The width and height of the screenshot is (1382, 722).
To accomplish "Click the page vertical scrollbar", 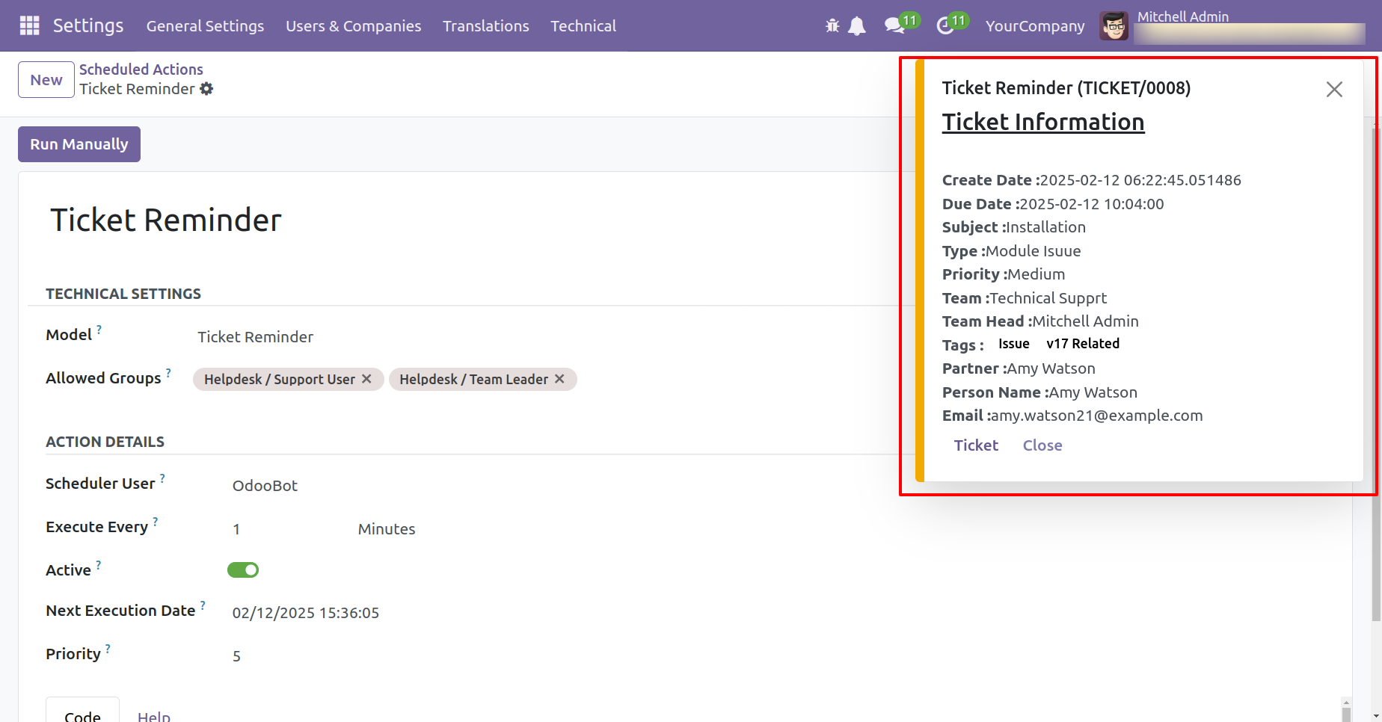I will [x=1376, y=374].
